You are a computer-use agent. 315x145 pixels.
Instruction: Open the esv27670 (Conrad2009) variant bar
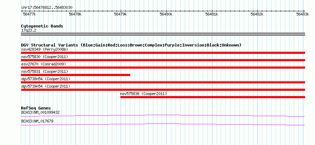[163, 68]
